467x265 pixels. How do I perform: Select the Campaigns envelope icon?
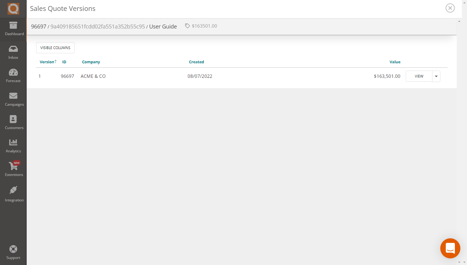click(13, 96)
